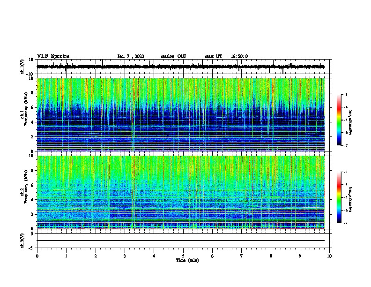Click the "Time (min)" axis label

tap(187, 260)
